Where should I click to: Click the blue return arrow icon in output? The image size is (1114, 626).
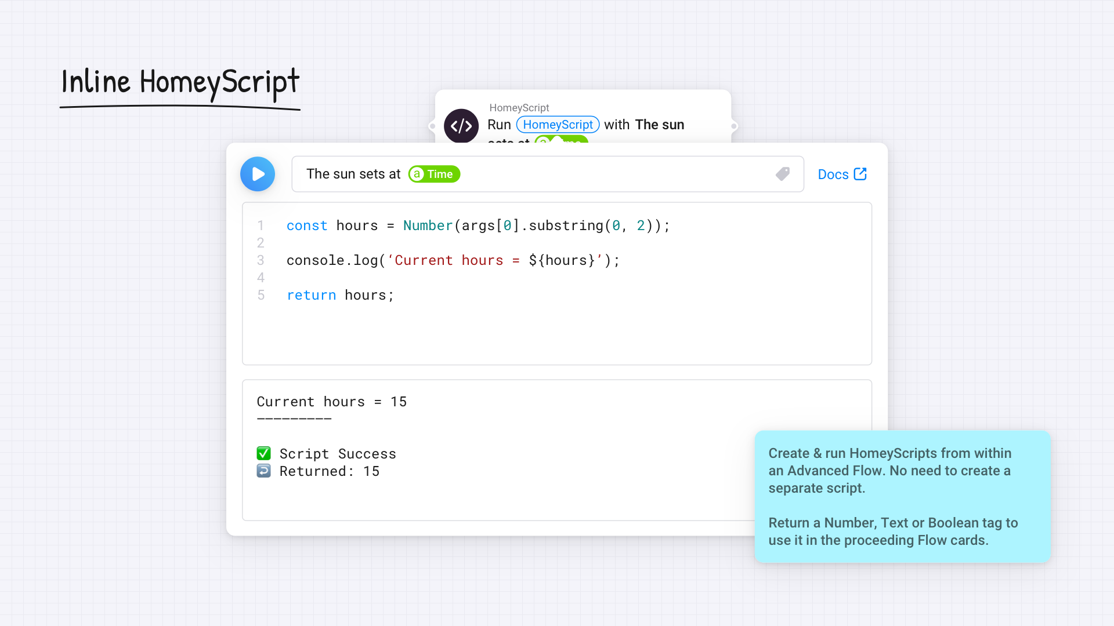pos(263,471)
